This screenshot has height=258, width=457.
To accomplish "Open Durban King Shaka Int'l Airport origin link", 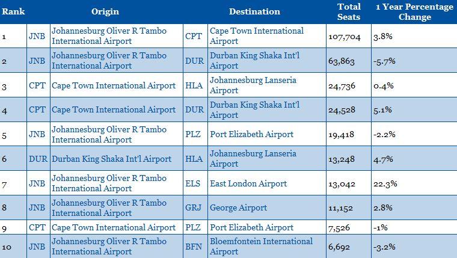I will [112, 159].
